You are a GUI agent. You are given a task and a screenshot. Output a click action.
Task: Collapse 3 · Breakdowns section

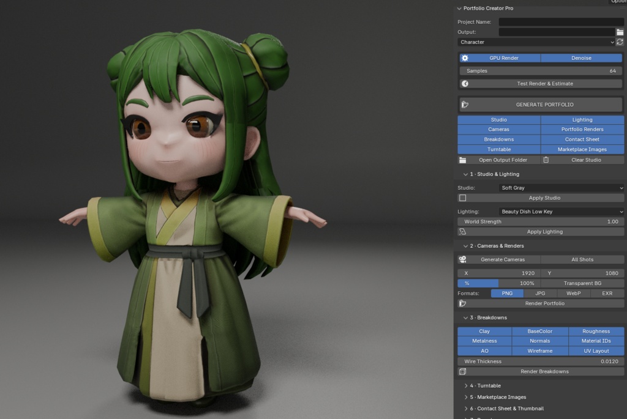tap(465, 318)
